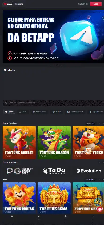Viewport: 104px width, 225px height.
Task: Open the Fortune Mouse slot game
Action: (19, 198)
